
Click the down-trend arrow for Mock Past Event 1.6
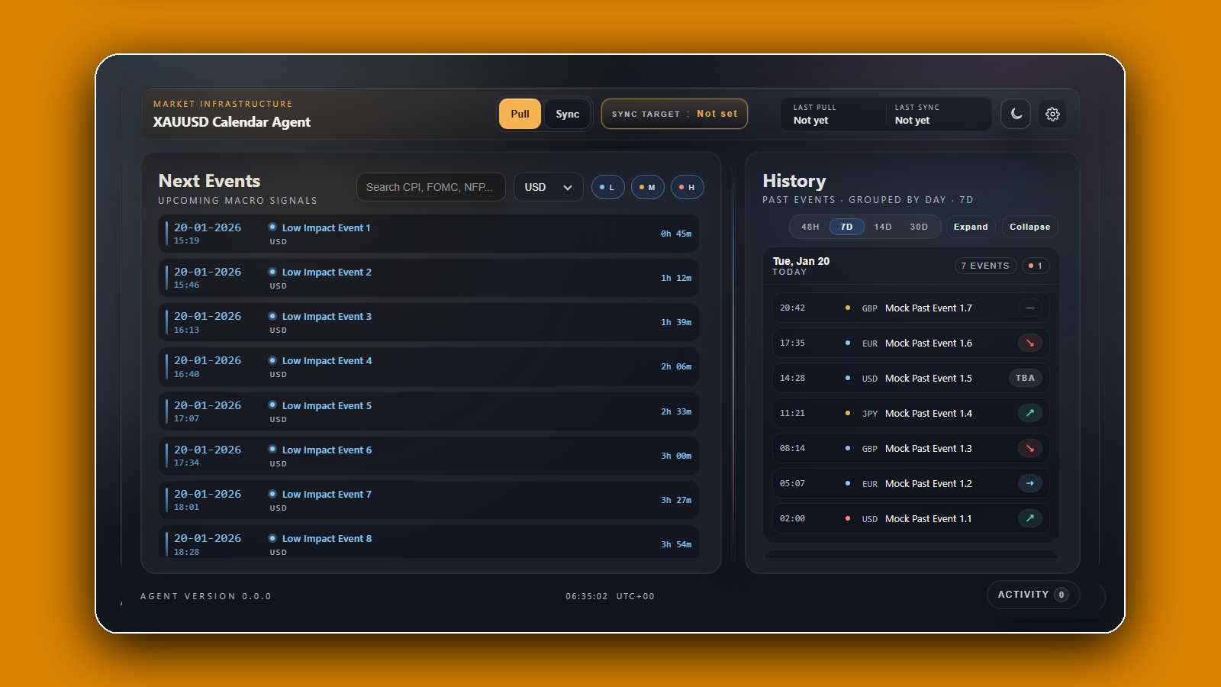pyautogui.click(x=1030, y=343)
